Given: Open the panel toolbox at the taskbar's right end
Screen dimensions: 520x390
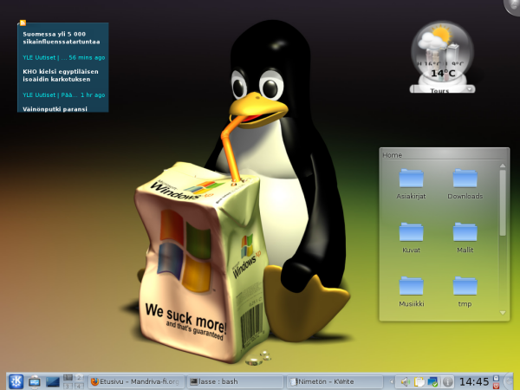Looking at the screenshot, I should (x=509, y=381).
